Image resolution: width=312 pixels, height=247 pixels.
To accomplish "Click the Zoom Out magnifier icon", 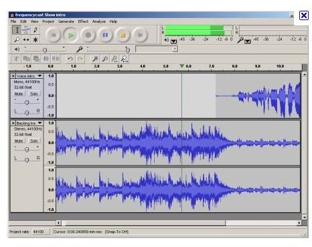I will [105, 59].
